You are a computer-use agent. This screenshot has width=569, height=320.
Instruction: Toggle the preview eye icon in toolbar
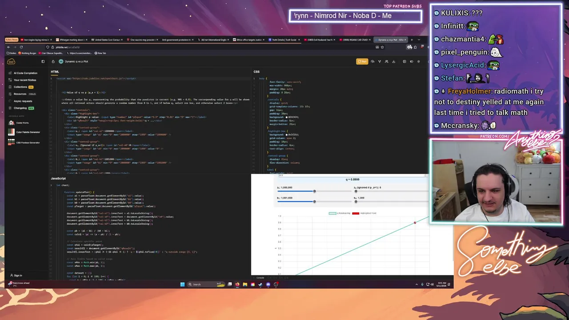pyautogui.click(x=412, y=61)
